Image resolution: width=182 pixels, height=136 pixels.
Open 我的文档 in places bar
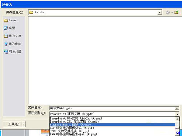(x=12, y=36)
